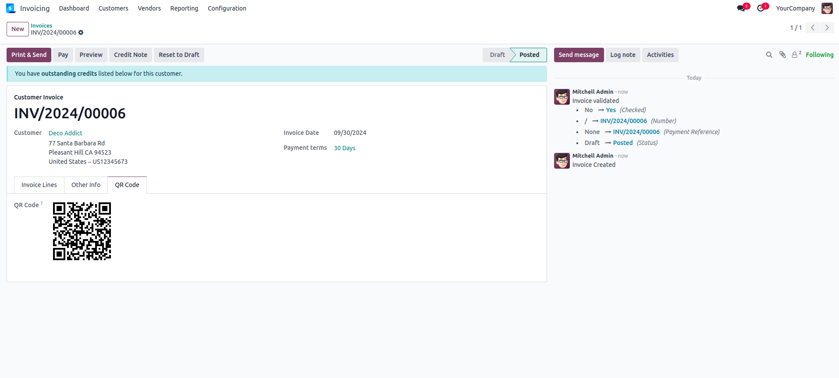
Task: Click the Pay button
Action: (63, 55)
